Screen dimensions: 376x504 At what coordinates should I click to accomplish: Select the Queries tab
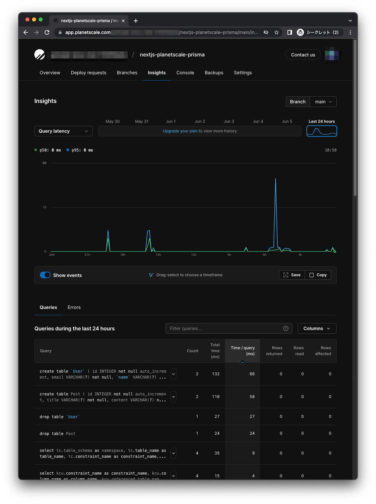point(48,307)
